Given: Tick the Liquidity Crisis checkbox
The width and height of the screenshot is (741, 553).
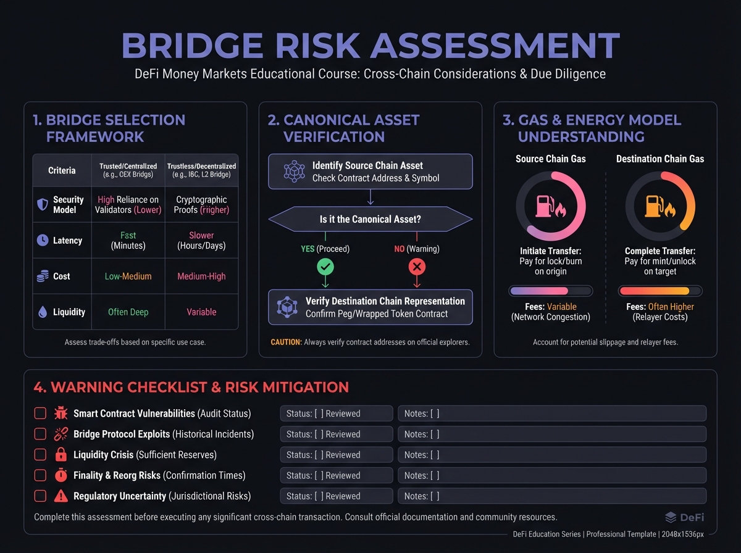Looking at the screenshot, I should pos(40,455).
